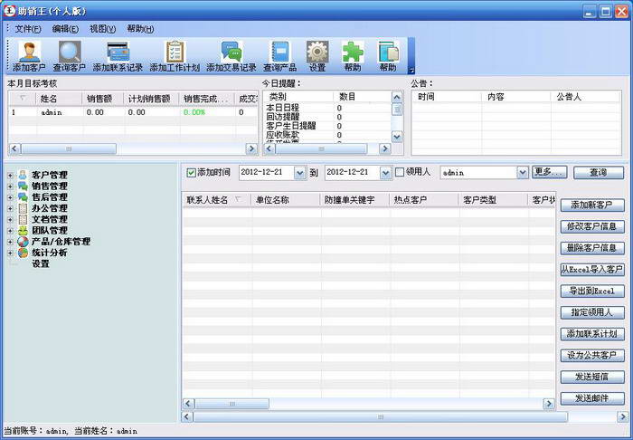
Task: Click the 客户管理 tree icon
Action: coord(23,175)
